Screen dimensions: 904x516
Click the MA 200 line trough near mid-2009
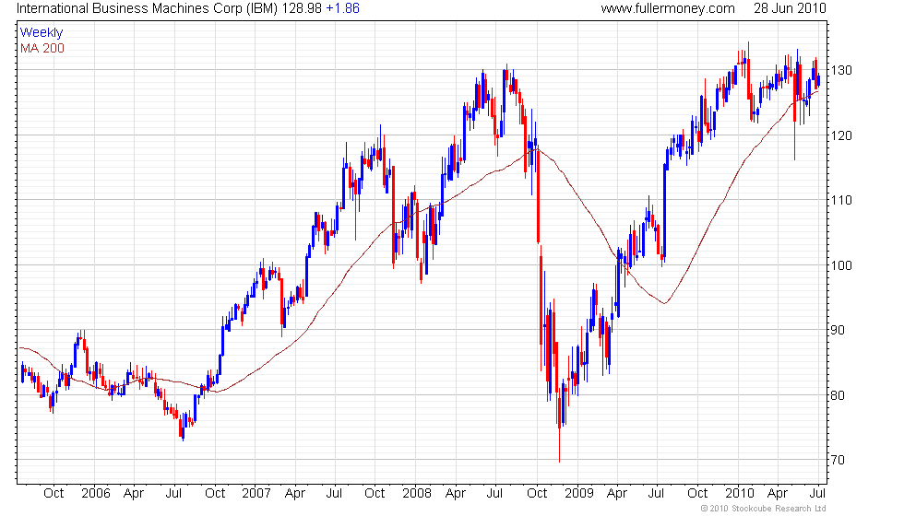click(x=665, y=303)
